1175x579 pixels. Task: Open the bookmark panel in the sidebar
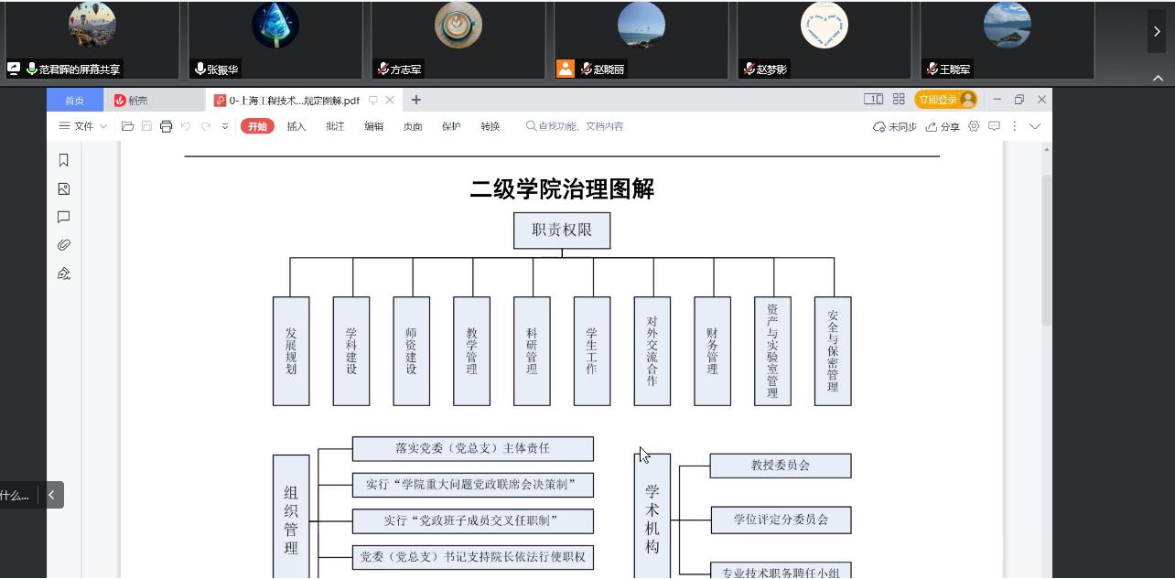(63, 160)
